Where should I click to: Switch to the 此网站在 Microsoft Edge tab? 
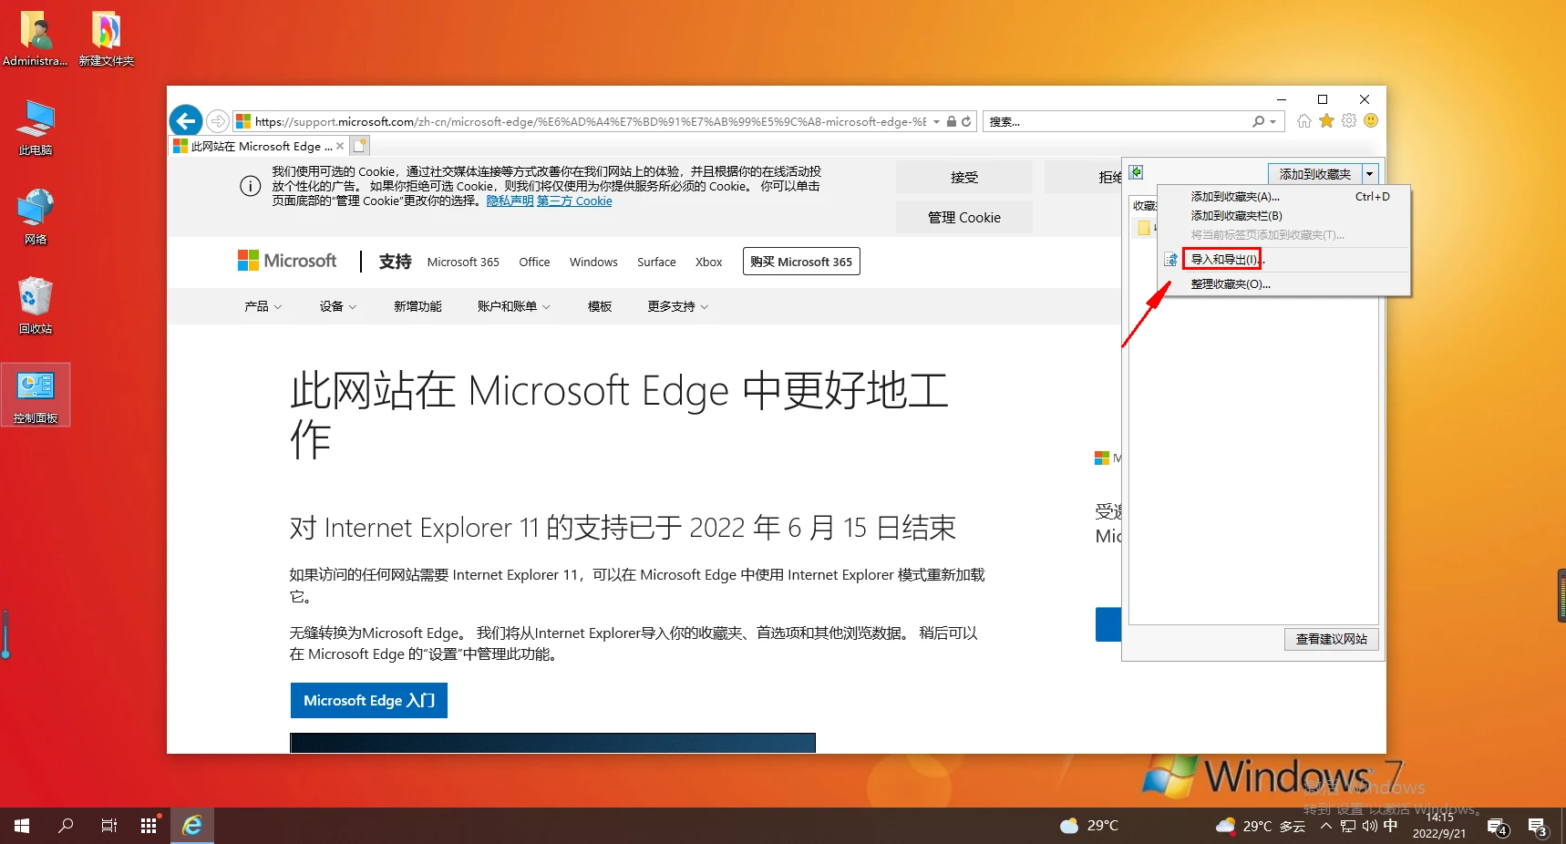tap(259, 146)
